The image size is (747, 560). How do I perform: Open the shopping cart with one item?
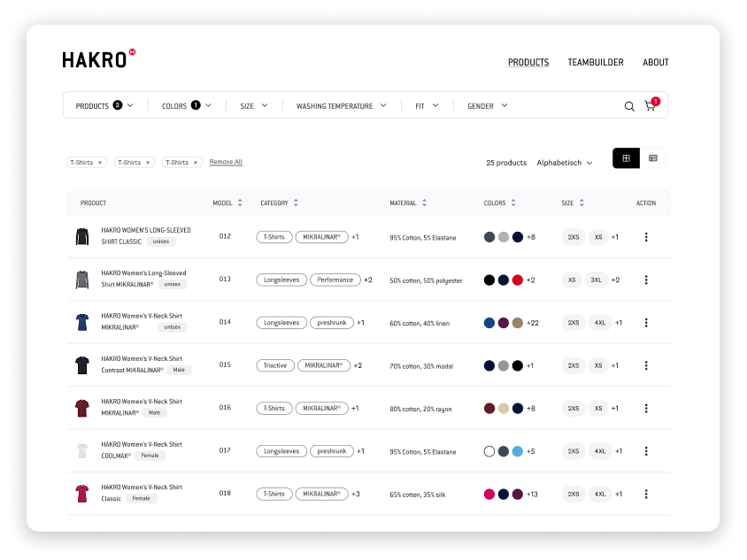point(650,105)
